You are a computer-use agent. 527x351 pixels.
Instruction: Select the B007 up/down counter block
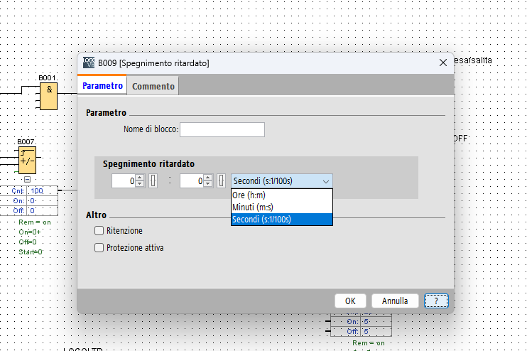pos(27,160)
